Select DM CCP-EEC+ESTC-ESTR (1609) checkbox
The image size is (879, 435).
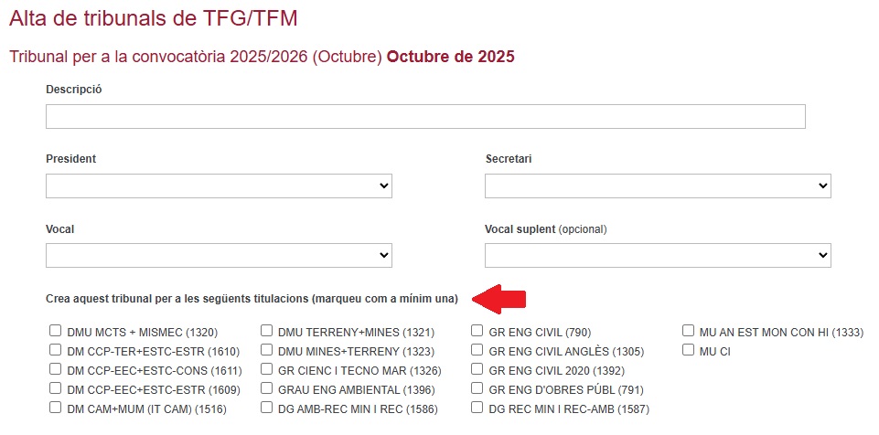click(x=56, y=388)
